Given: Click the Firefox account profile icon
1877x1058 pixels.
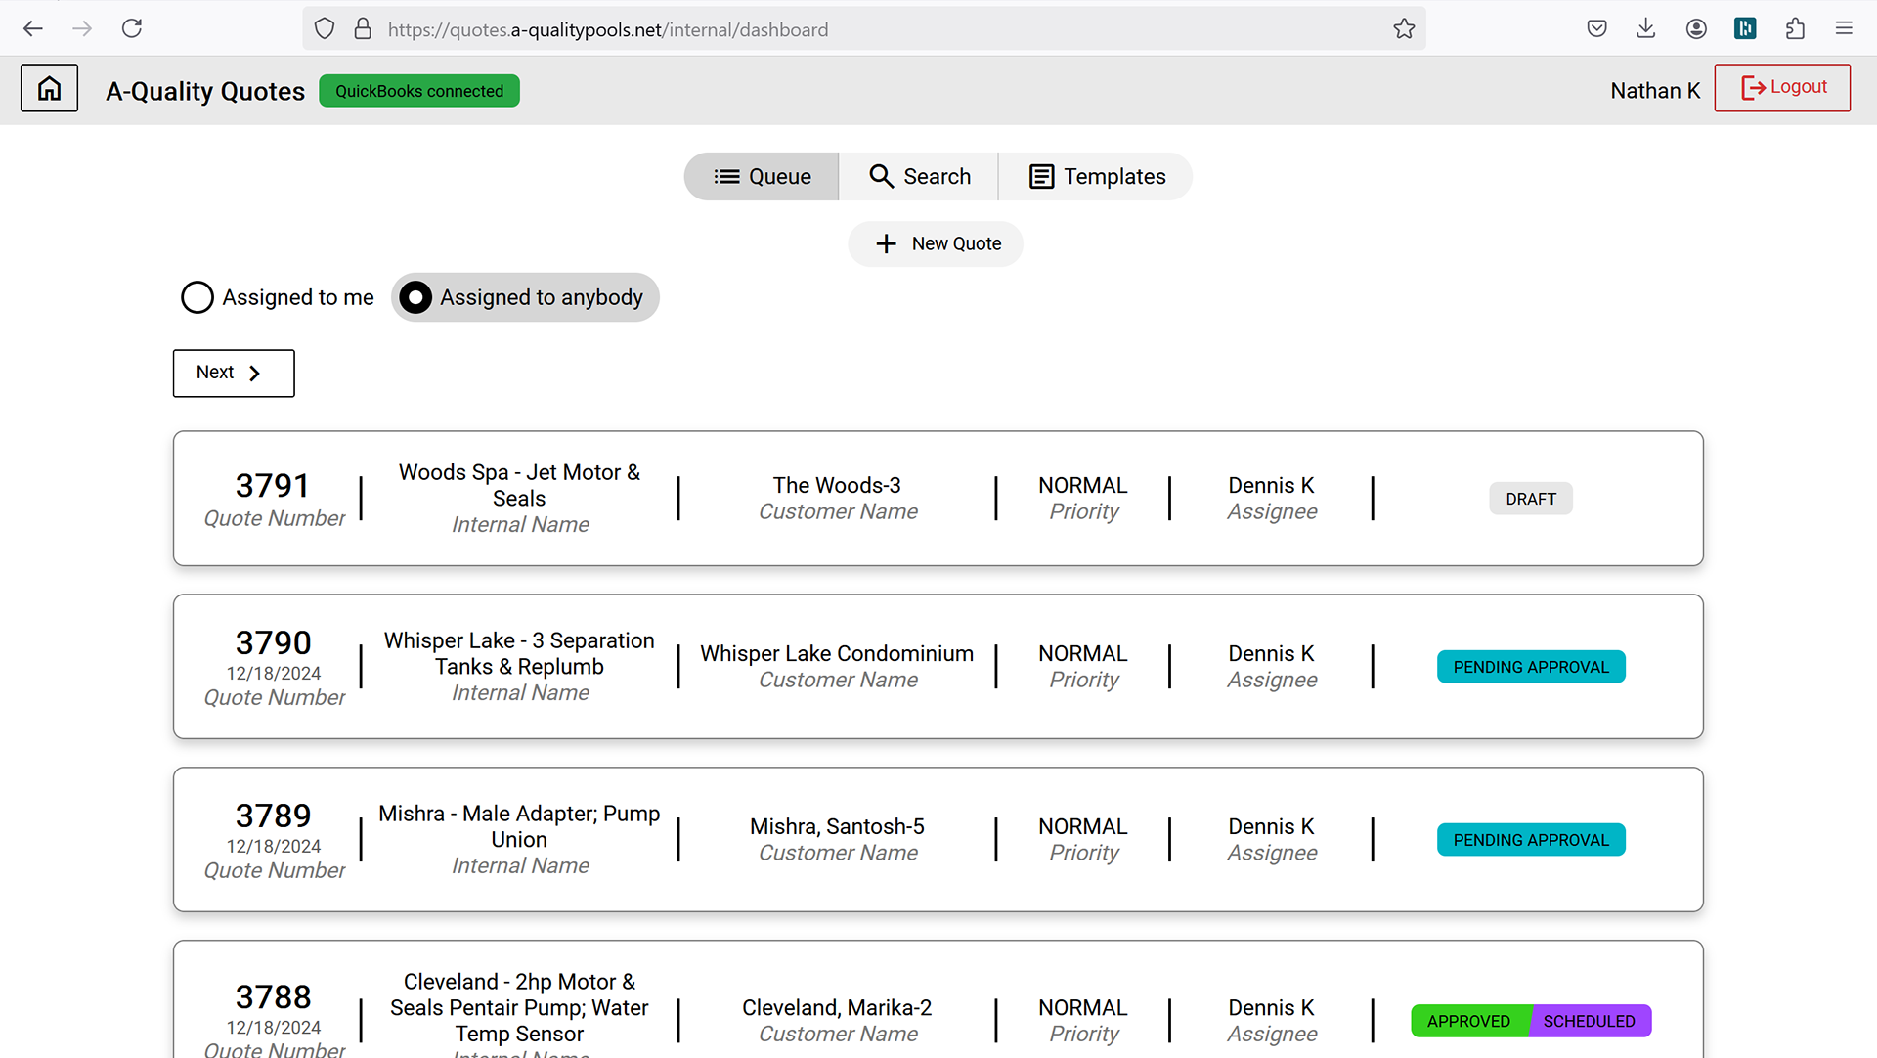Looking at the screenshot, I should click(1696, 28).
